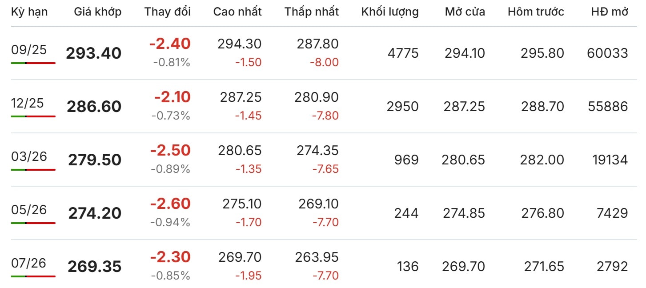Image resolution: width=646 pixels, height=288 pixels.
Task: Sort by the Khối lượng column header
Action: tap(390, 12)
